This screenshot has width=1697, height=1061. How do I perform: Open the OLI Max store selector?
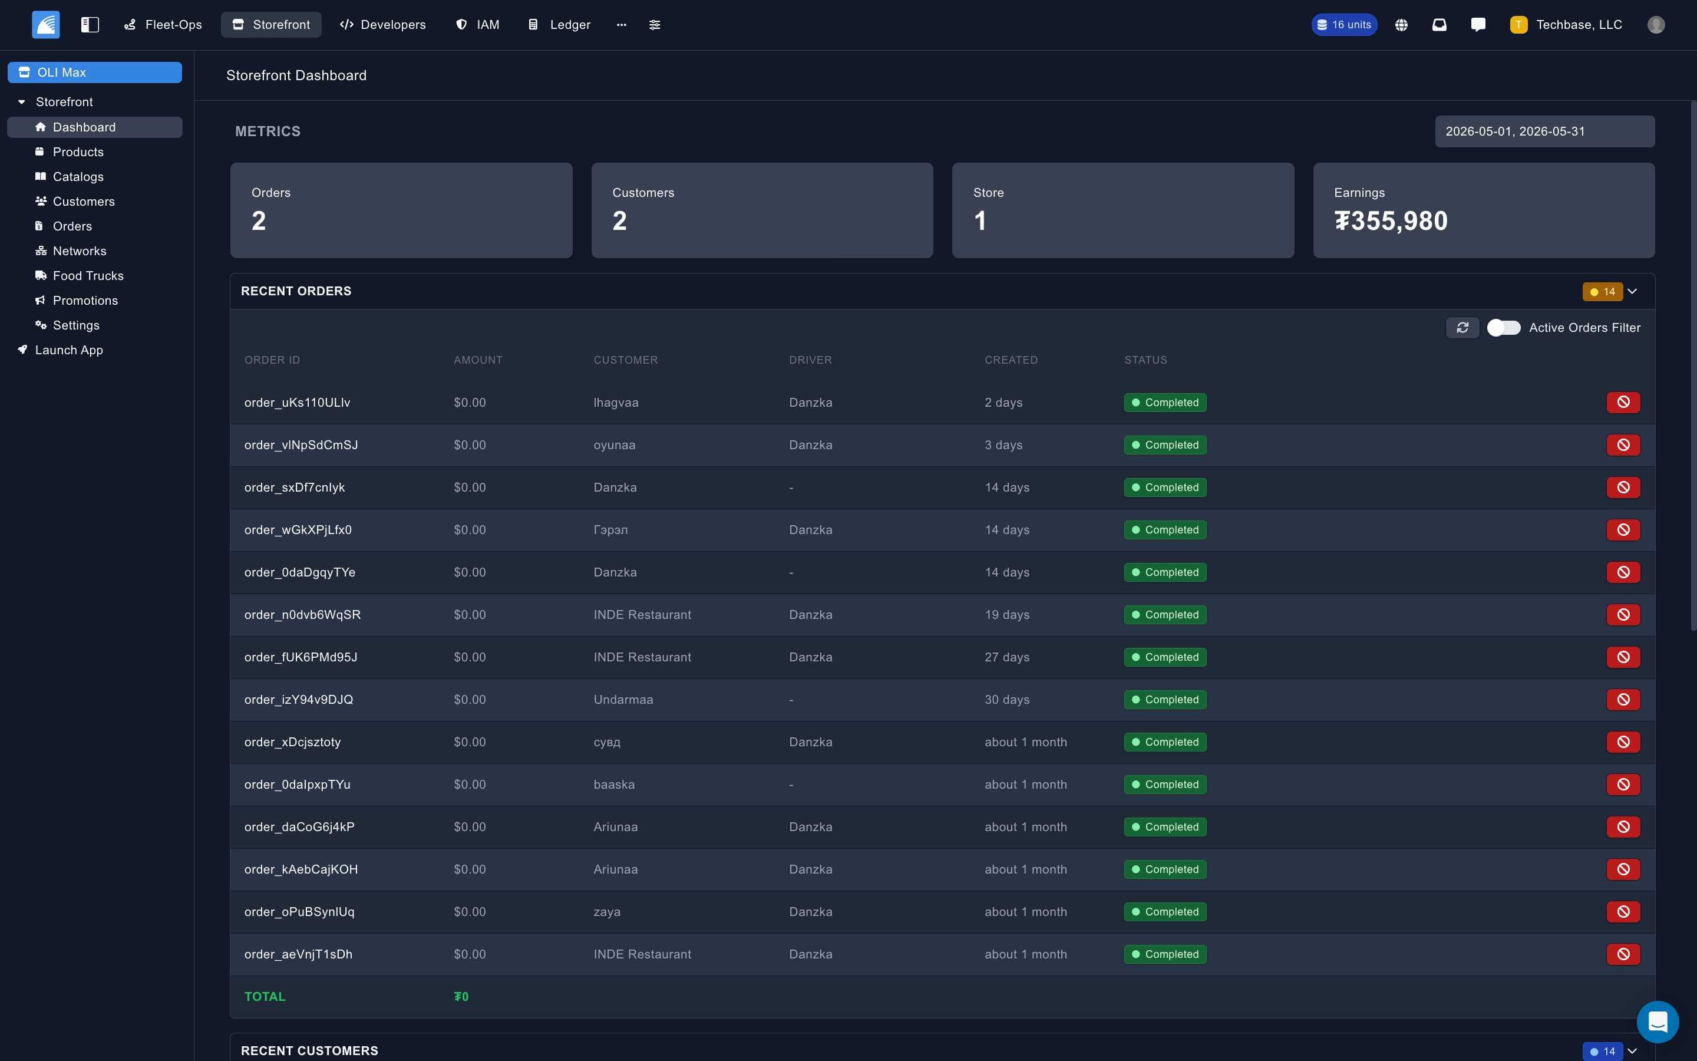95,73
